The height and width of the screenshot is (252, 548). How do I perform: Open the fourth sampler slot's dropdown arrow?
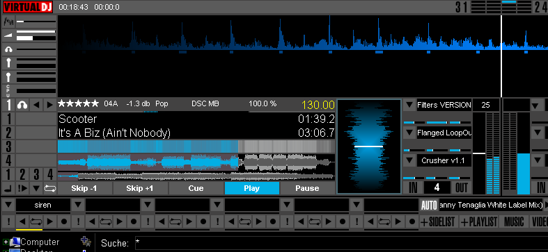click(x=217, y=205)
